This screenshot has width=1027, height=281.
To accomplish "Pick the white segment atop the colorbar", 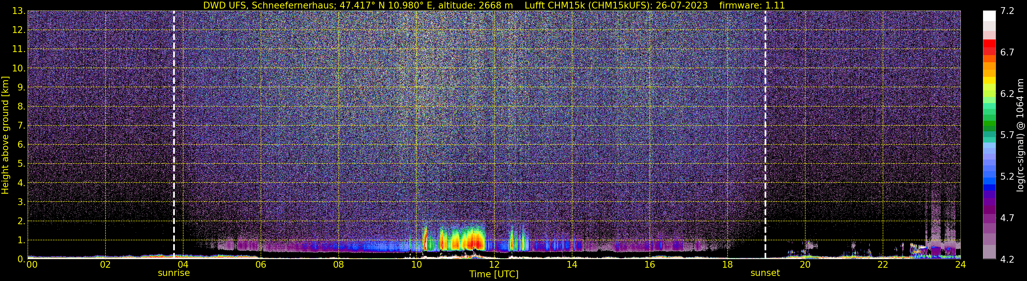I will 989,16.
